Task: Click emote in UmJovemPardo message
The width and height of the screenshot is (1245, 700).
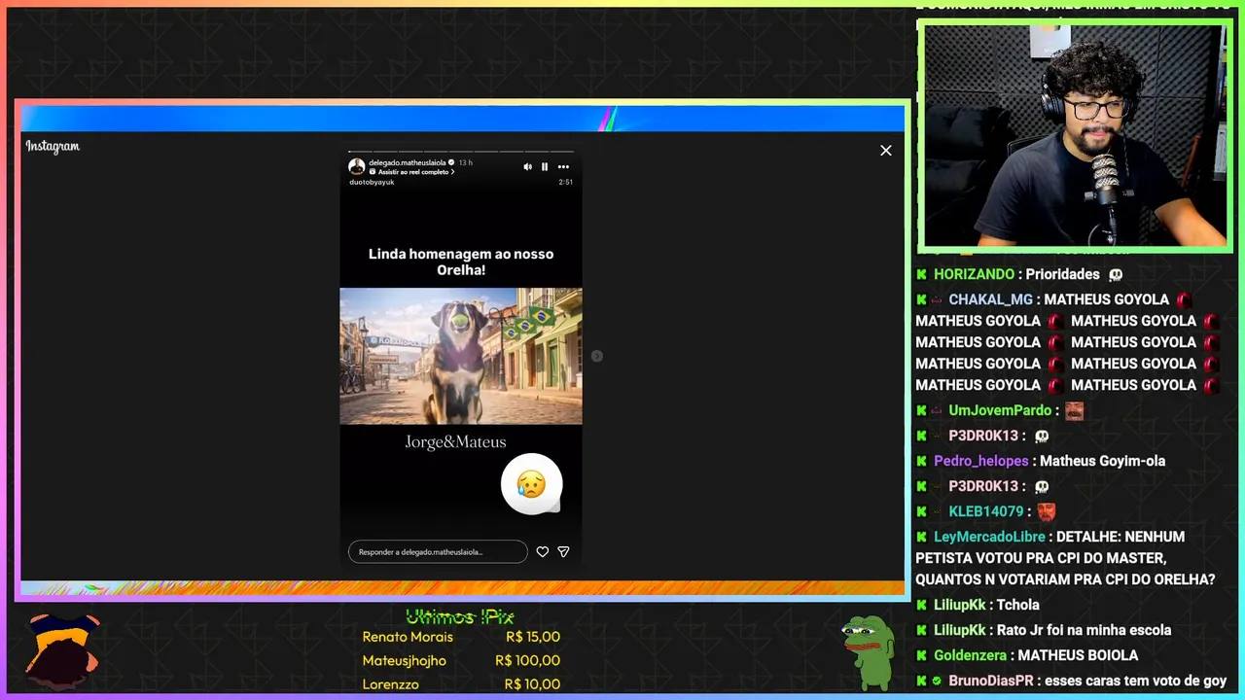Action: [1074, 410]
